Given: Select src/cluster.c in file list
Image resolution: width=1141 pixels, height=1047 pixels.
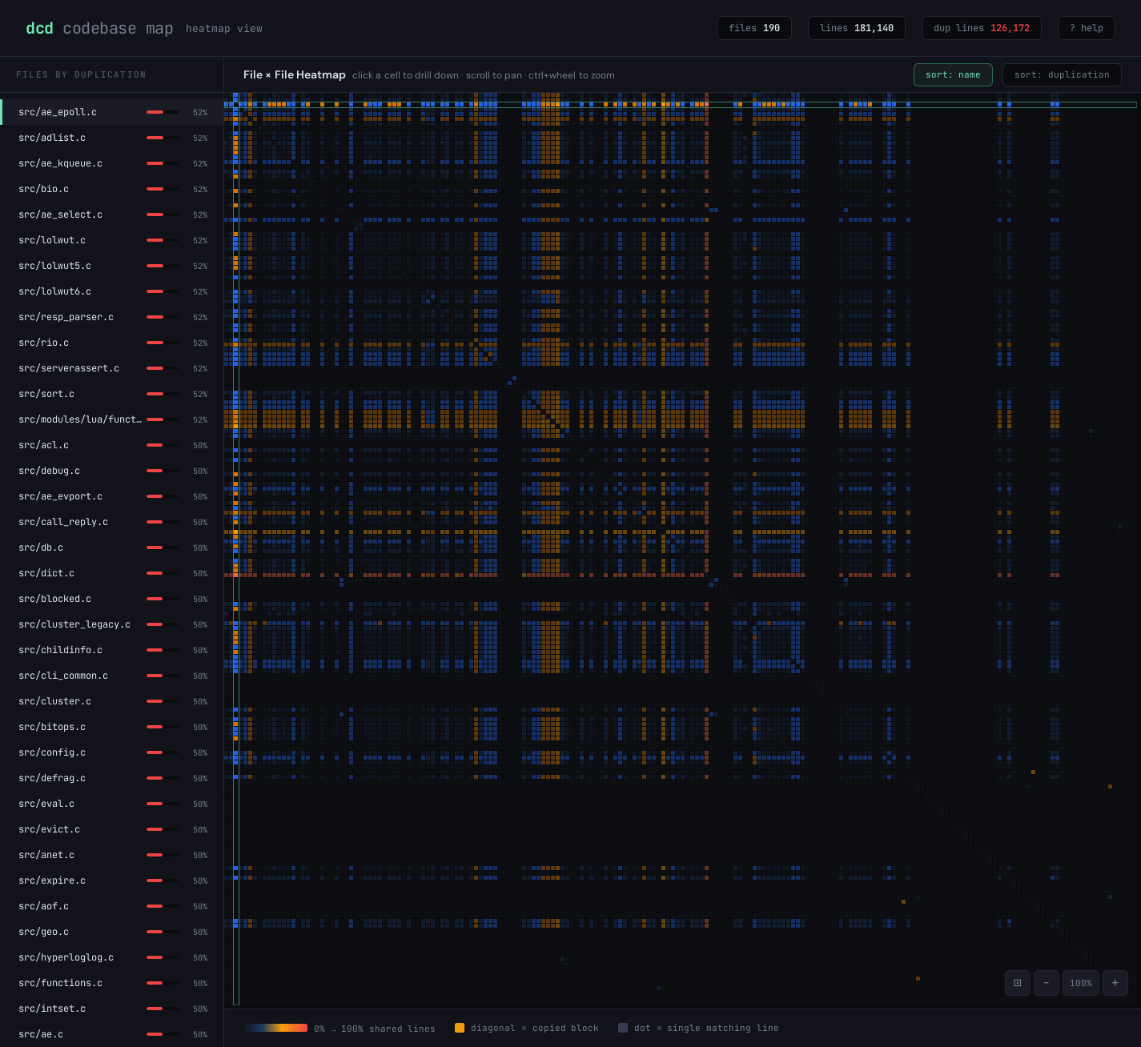Looking at the screenshot, I should point(112,701).
